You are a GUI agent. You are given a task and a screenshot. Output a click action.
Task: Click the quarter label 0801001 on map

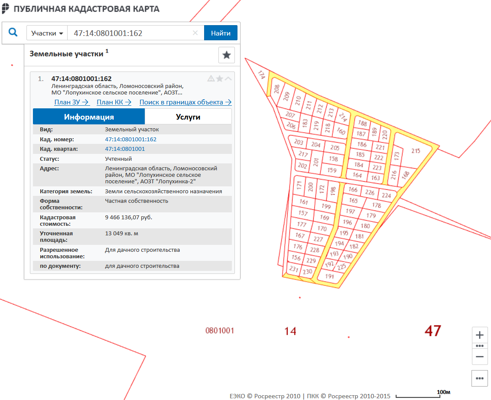click(x=220, y=331)
